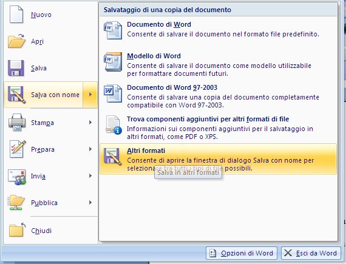This screenshot has width=346, height=264.
Task: Click the Modello di Word template icon
Action: click(x=113, y=62)
